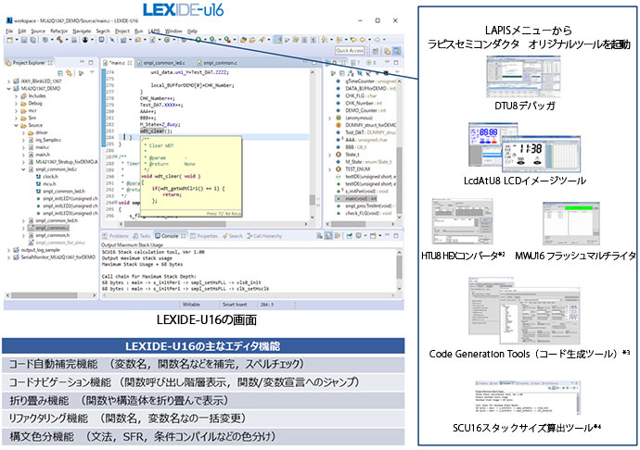Click the Collapse All icon in Project Explorer
The width and height of the screenshot is (640, 450).
tap(60, 73)
